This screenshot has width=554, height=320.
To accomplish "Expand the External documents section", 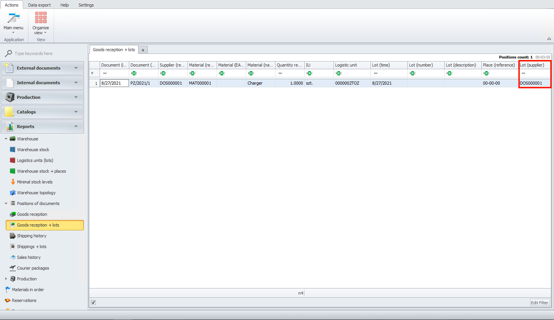I will 76,68.
